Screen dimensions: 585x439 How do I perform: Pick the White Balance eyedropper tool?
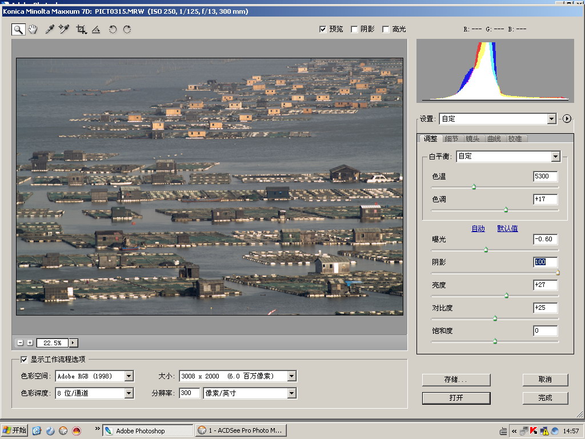pos(50,29)
